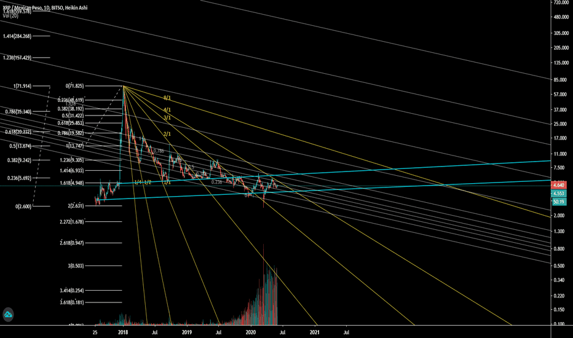573x338 pixels.
Task: Click the 1(13.747) retracement label
Action: click(x=75, y=146)
